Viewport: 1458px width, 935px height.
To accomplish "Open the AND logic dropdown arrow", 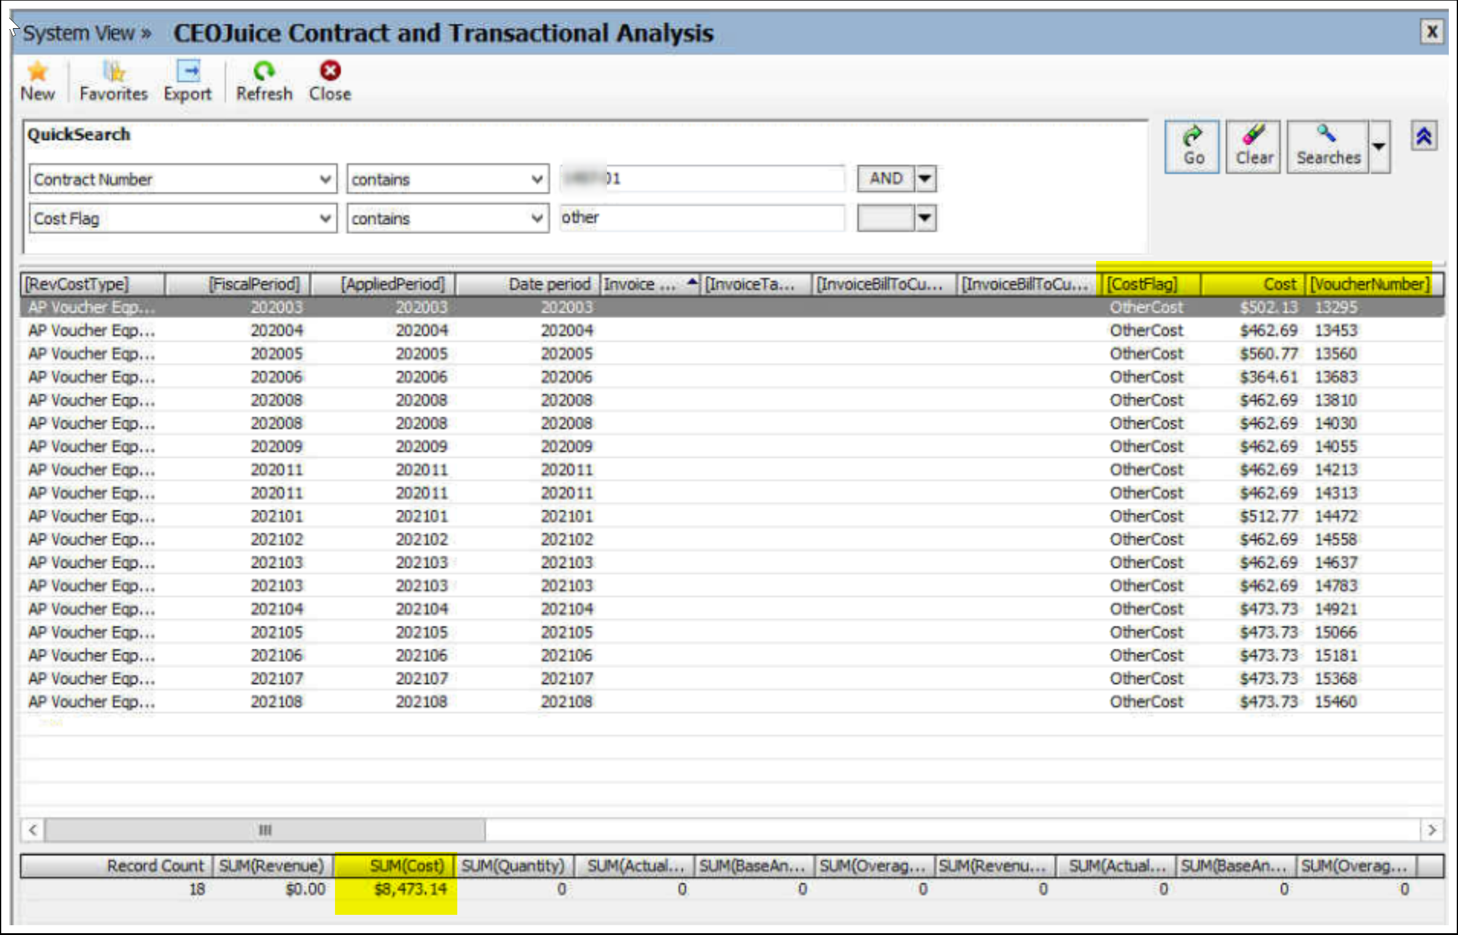I will [x=925, y=178].
